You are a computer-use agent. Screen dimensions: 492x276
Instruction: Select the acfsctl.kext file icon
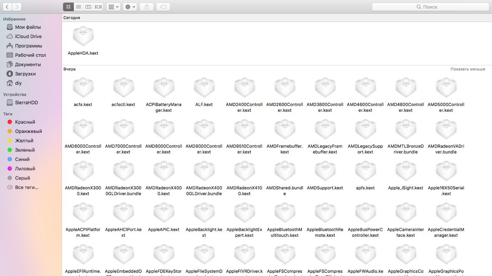[123, 88]
